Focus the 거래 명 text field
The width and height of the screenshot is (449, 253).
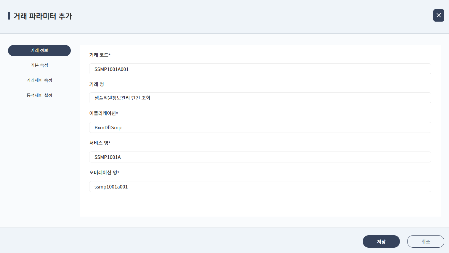(260, 98)
